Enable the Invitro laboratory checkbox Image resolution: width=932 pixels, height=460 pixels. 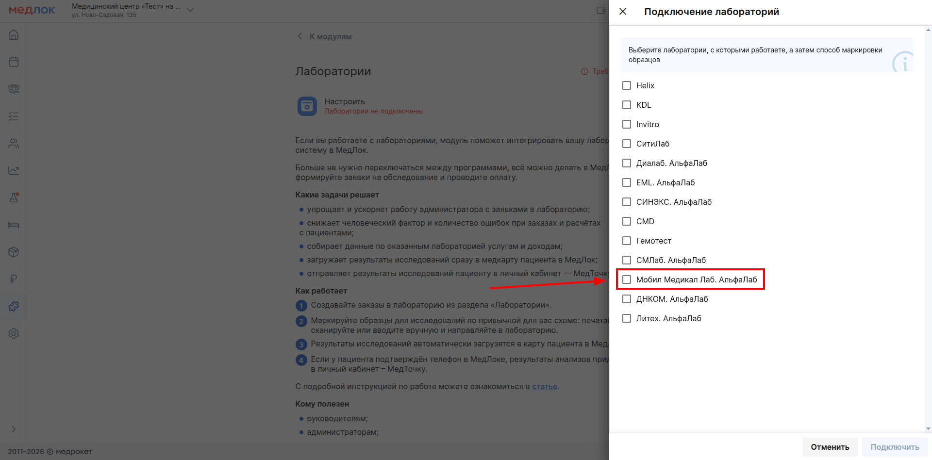[627, 124]
